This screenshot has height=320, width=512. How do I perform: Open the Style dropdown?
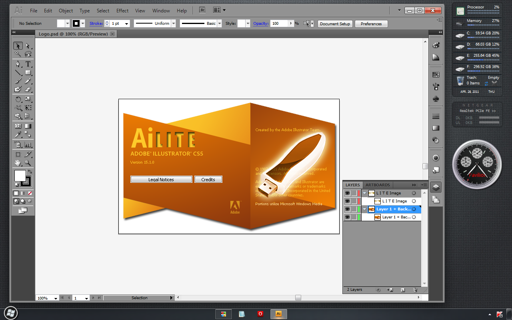tap(248, 24)
